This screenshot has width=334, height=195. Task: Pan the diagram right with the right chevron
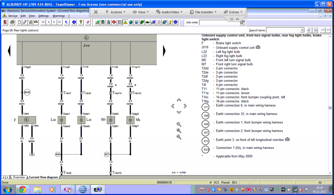185,106
